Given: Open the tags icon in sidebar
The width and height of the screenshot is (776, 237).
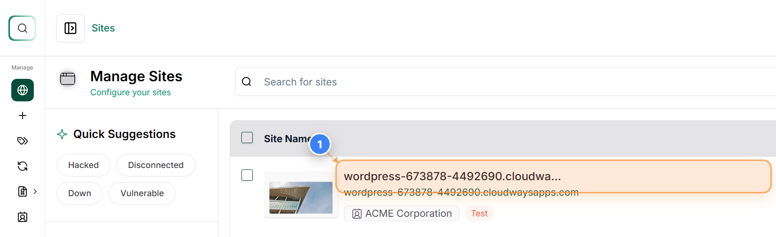Looking at the screenshot, I should 23,141.
